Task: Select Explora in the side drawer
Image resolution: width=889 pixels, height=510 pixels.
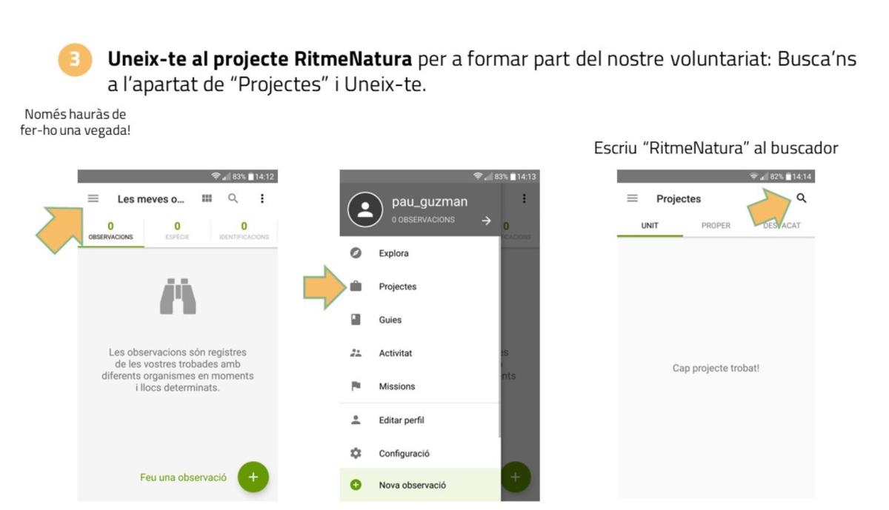Action: (x=393, y=253)
